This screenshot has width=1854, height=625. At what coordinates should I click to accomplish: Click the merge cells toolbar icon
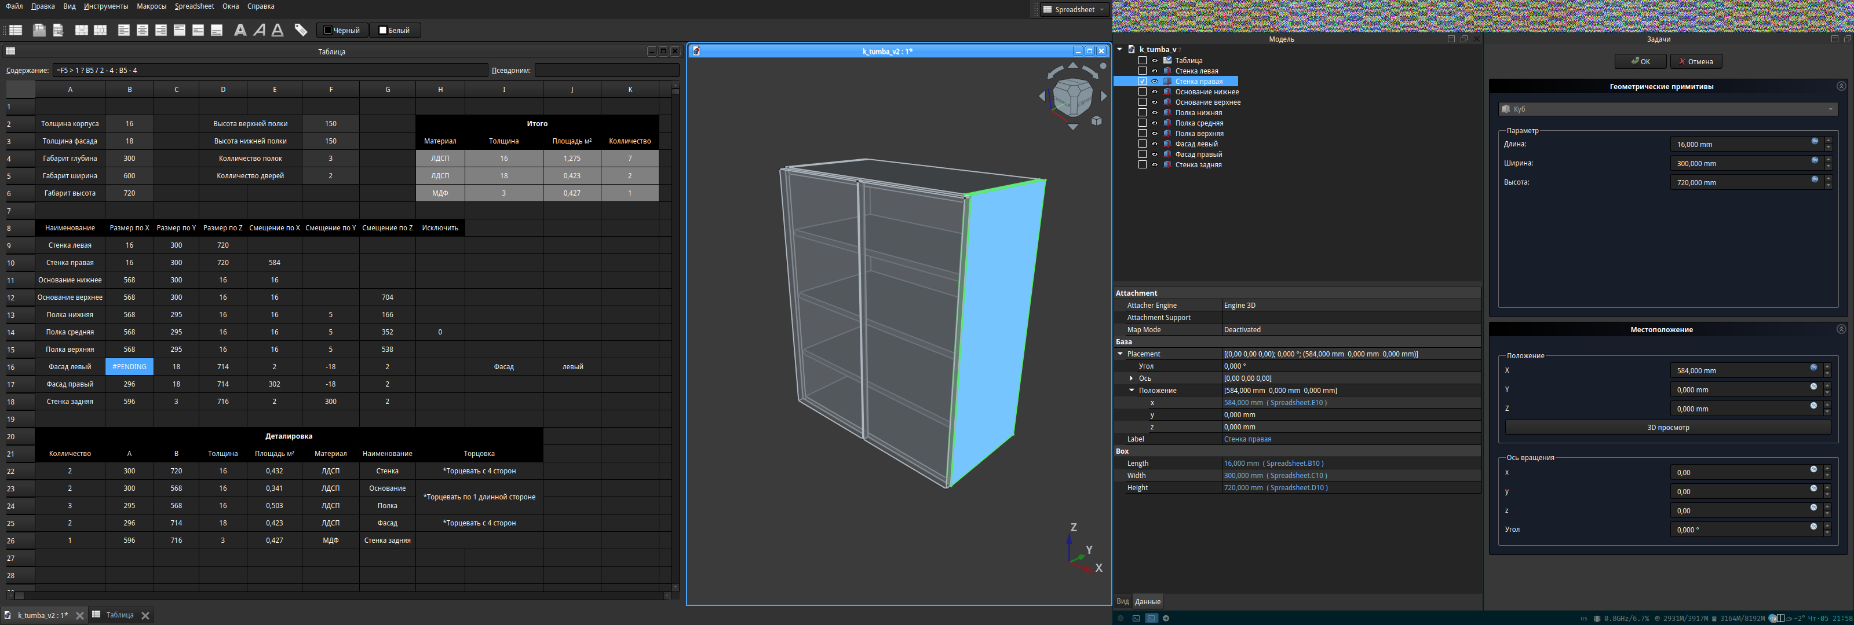click(82, 30)
